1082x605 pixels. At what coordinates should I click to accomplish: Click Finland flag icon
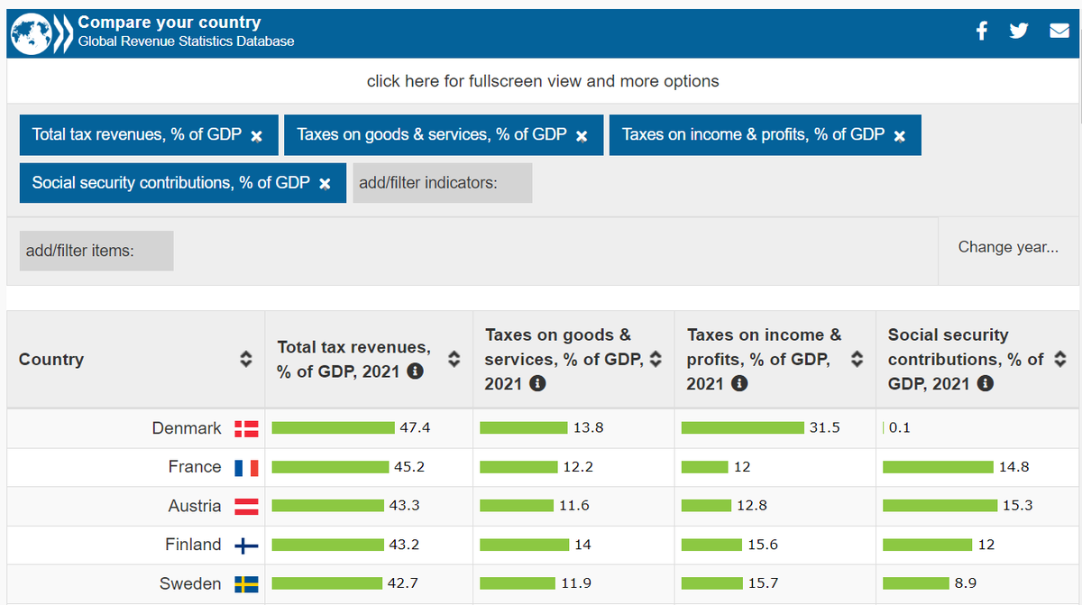pyautogui.click(x=246, y=545)
